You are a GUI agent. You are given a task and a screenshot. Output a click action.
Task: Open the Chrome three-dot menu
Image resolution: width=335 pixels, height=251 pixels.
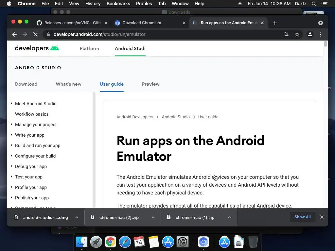point(321,34)
